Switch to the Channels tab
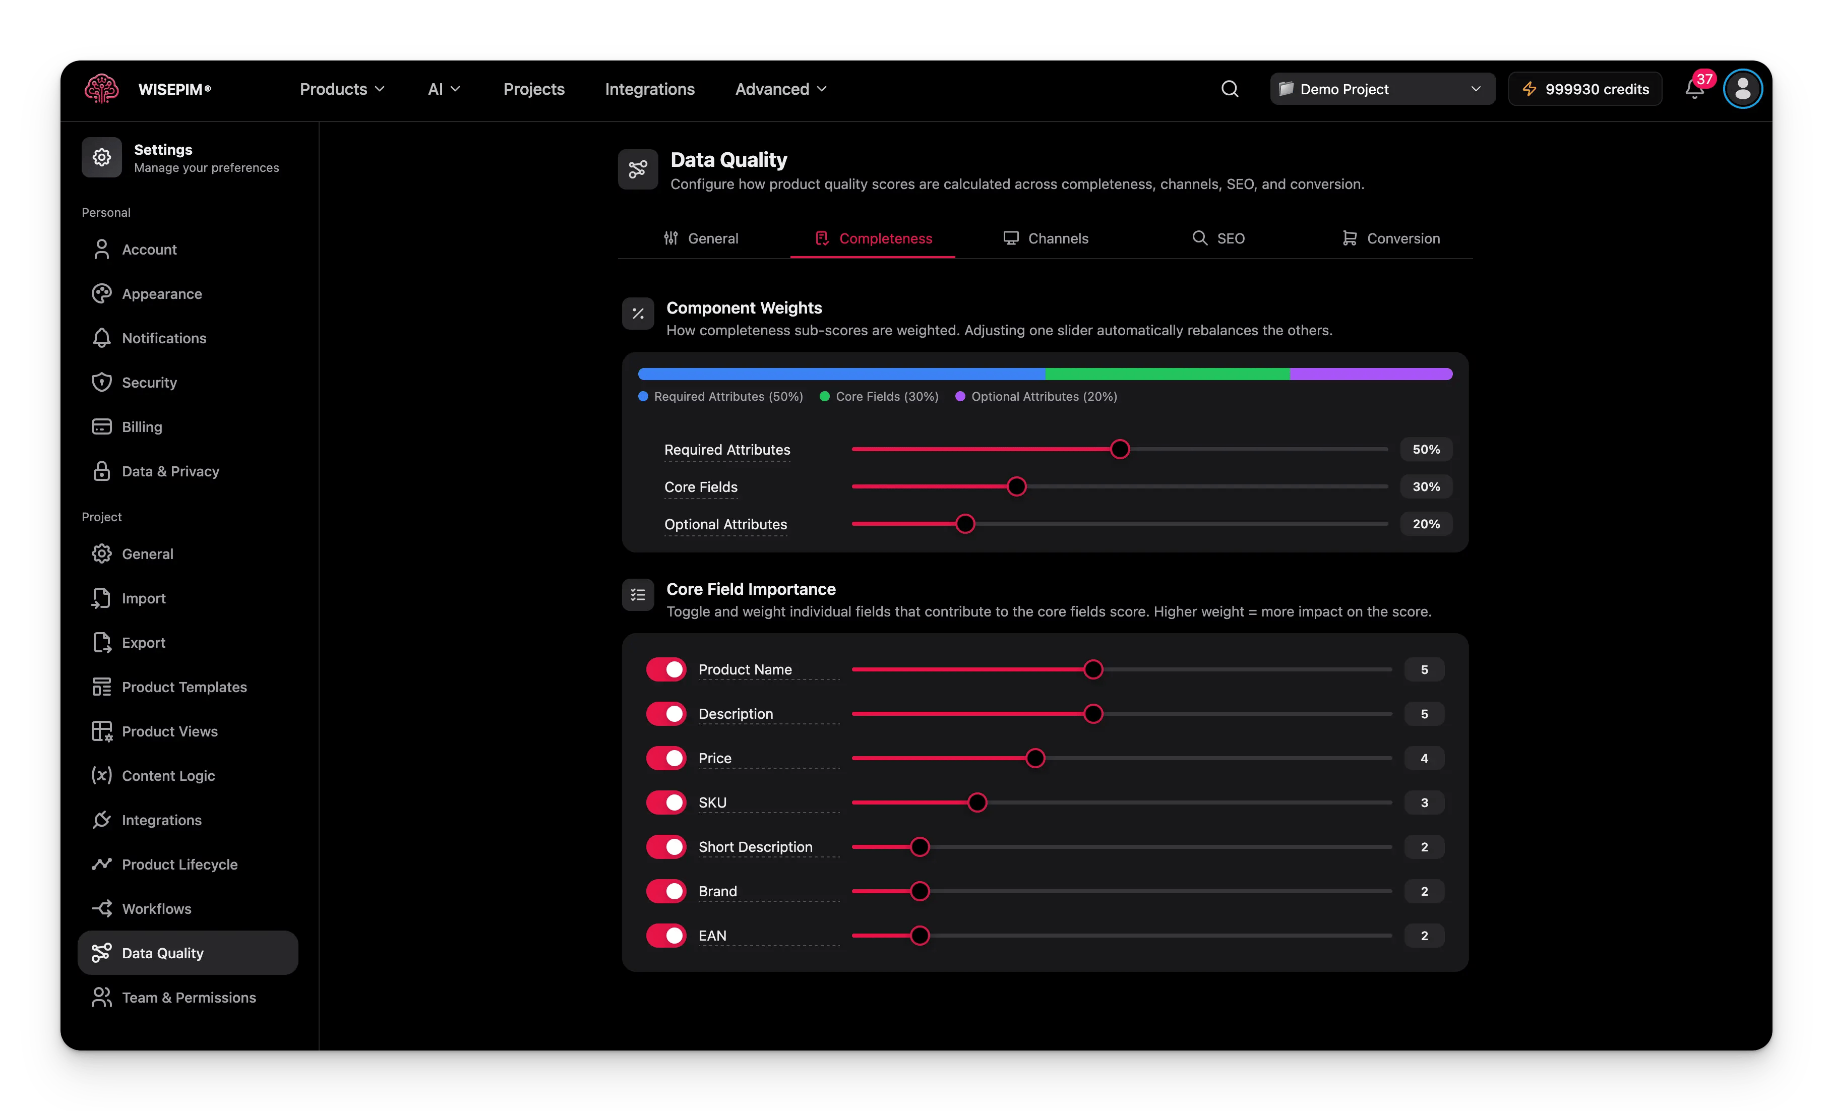Viewport: 1833px width, 1111px height. [x=1045, y=239]
